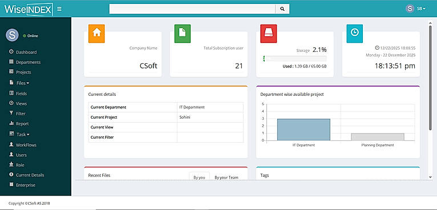437x210 pixels.
Task: Open the Views page
Action: coord(22,103)
